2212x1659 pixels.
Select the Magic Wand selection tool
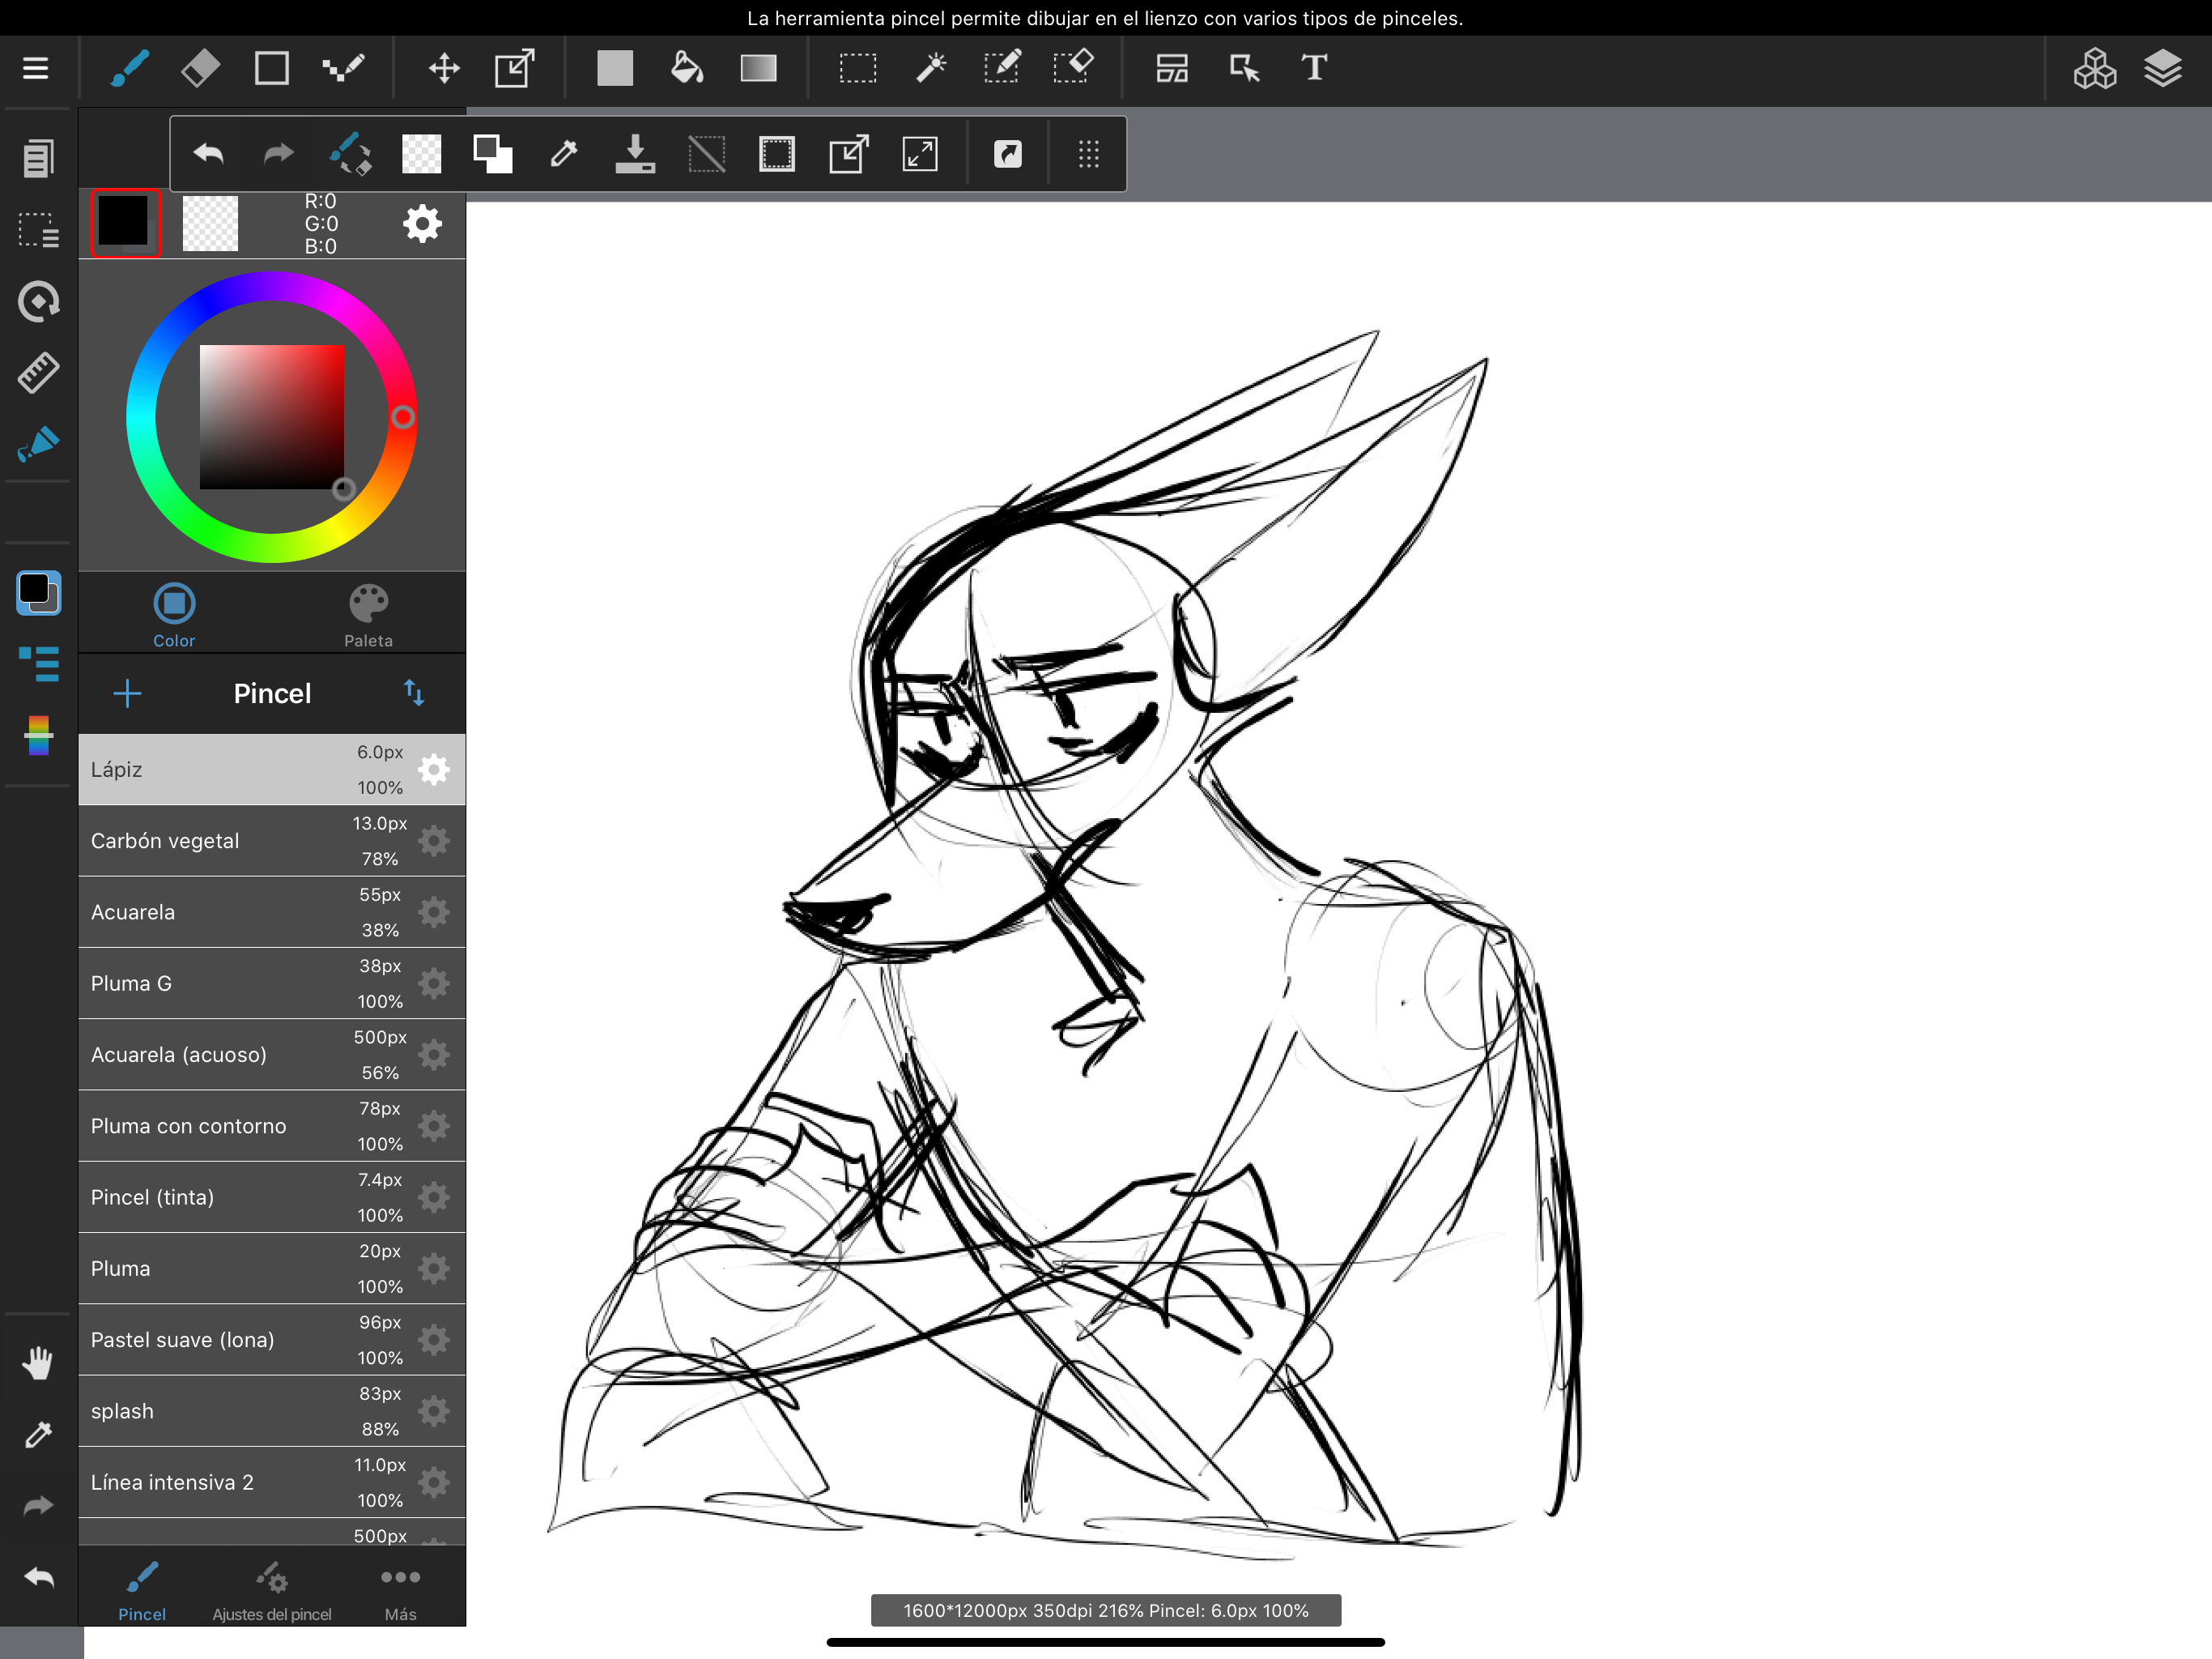click(x=930, y=68)
